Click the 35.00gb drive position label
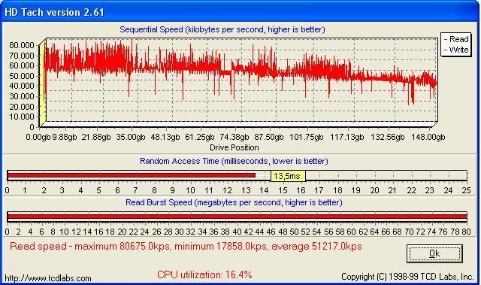481x285 pixels. coord(130,137)
